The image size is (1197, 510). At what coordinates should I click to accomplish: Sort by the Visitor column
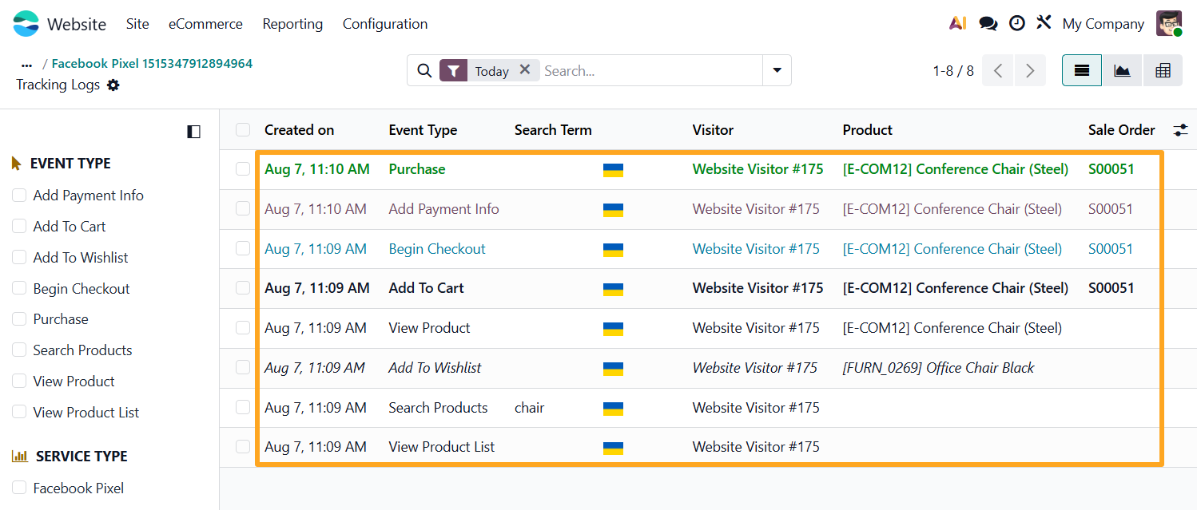[x=713, y=130]
